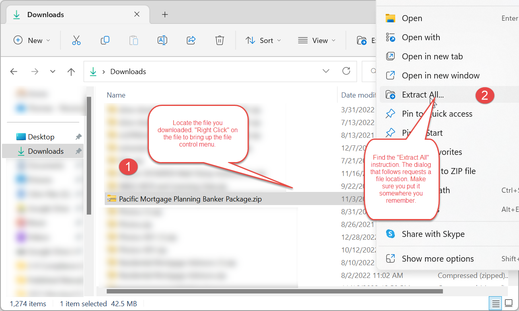
Task: Switch to the details list view icon
Action: click(x=496, y=304)
